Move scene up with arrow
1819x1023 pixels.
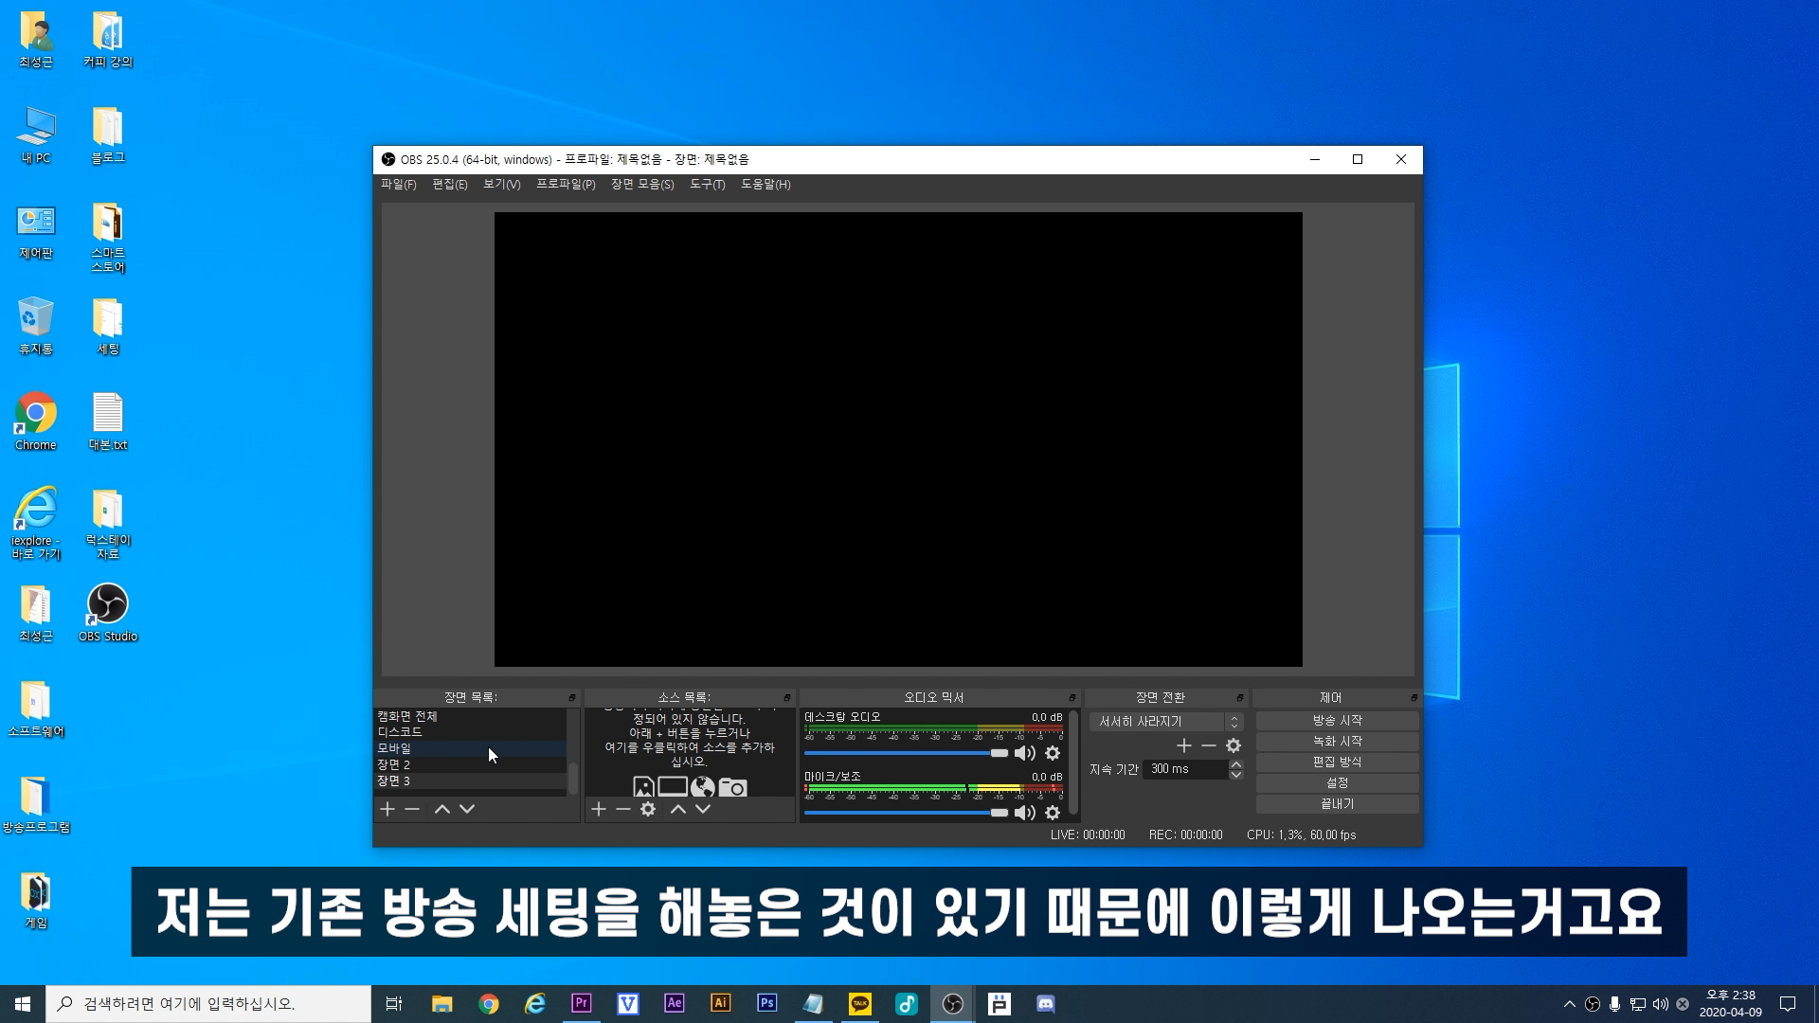(441, 809)
